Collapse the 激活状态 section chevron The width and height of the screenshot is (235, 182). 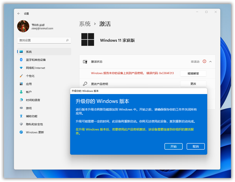click(x=210, y=62)
